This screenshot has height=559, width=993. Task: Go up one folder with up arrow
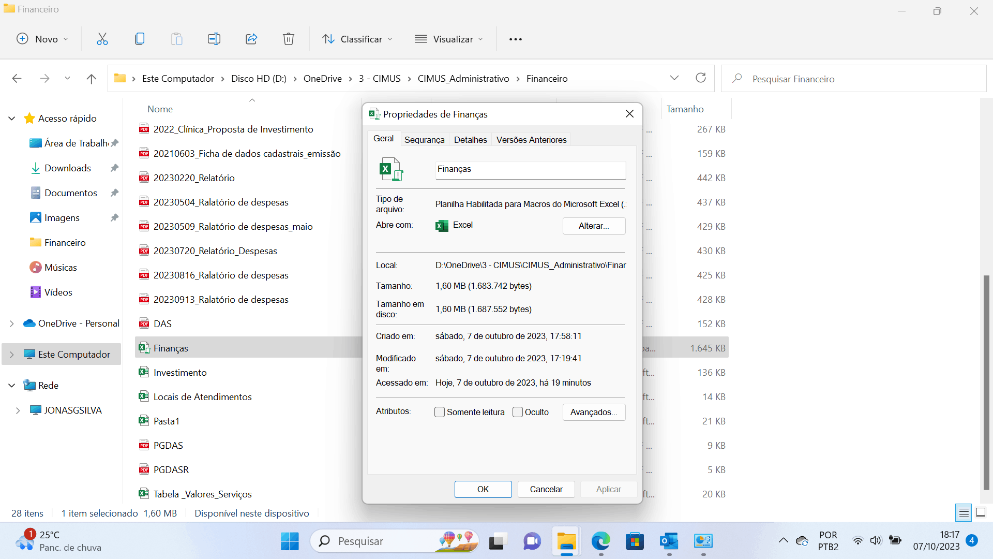click(92, 79)
